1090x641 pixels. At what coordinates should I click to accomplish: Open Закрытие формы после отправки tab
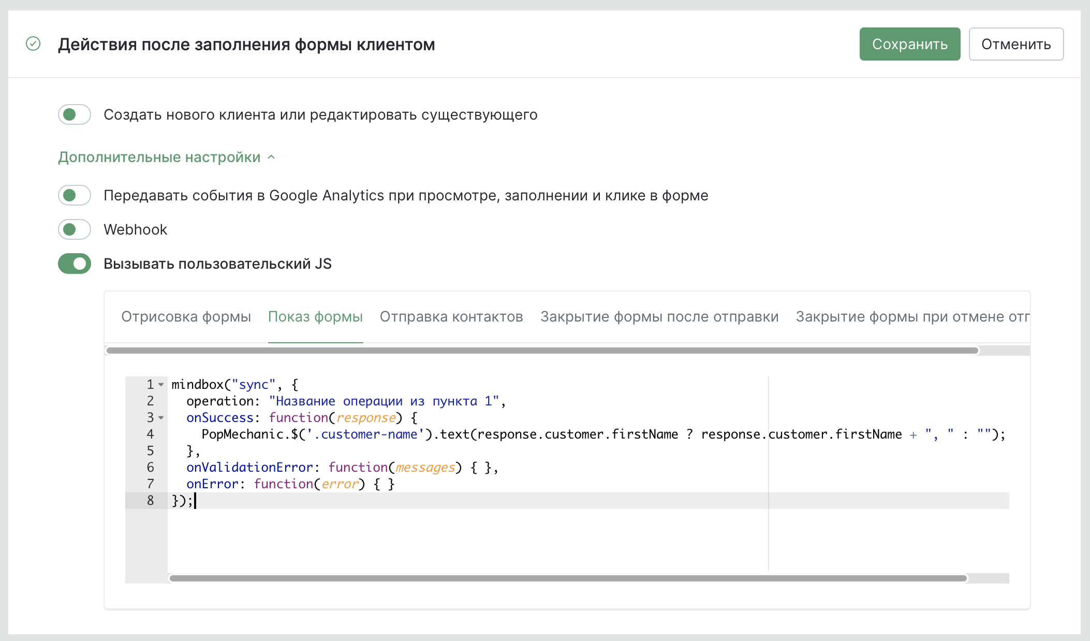[659, 316]
